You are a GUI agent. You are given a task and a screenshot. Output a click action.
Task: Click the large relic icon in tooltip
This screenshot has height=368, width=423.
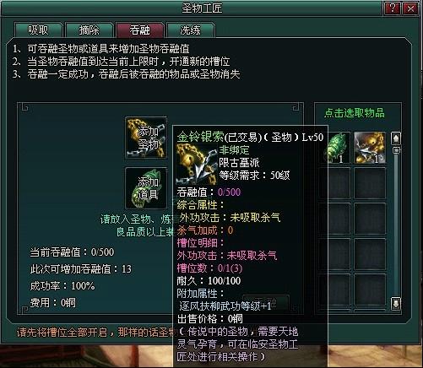coord(196,164)
